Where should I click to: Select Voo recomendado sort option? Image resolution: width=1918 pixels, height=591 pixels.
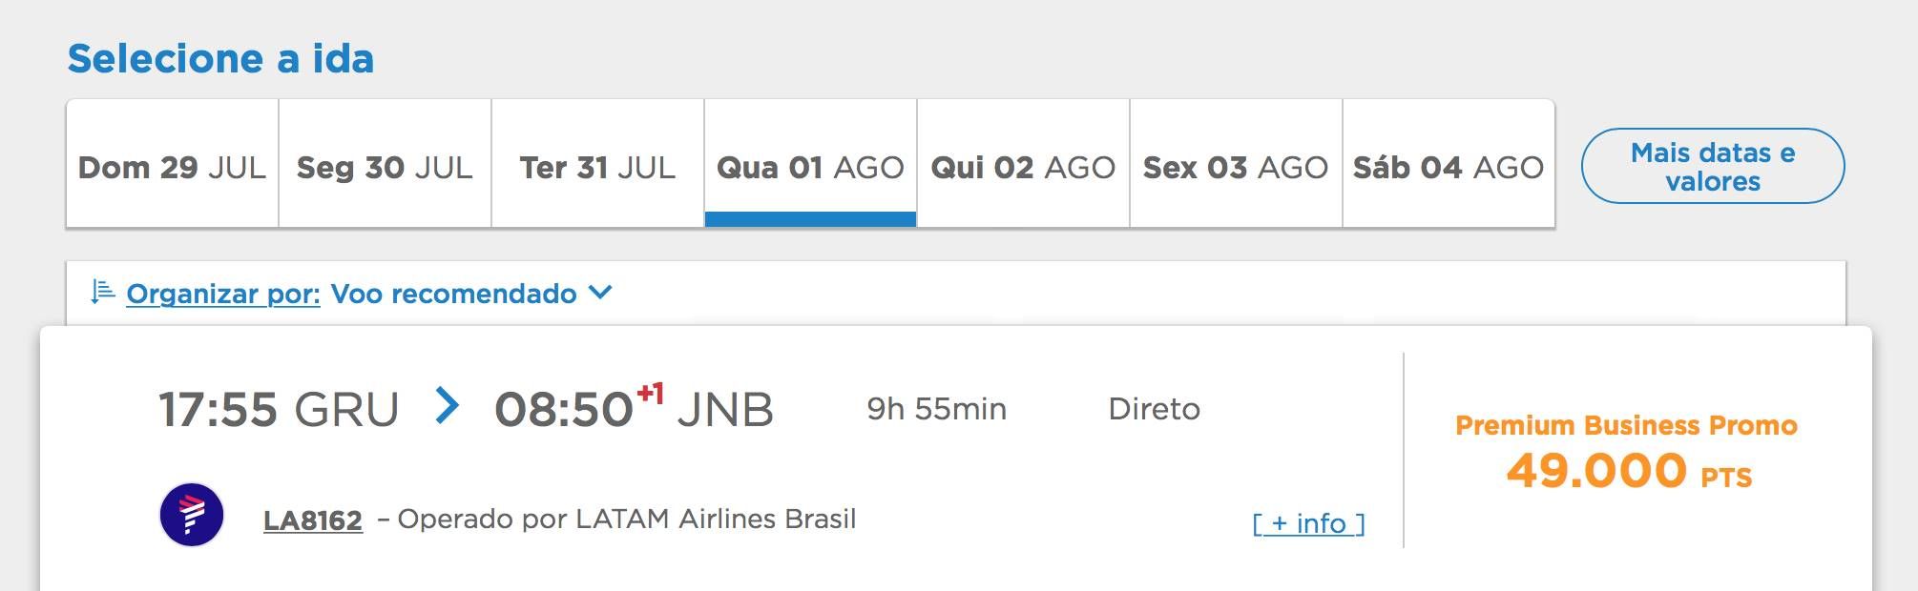[453, 294]
